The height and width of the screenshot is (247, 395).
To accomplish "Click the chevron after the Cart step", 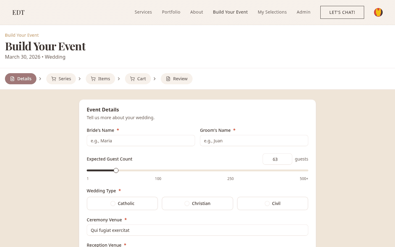I will tap(155, 79).
